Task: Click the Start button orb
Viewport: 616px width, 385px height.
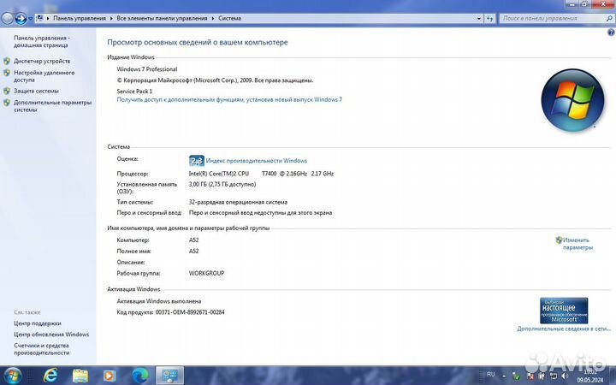Action: click(x=13, y=375)
